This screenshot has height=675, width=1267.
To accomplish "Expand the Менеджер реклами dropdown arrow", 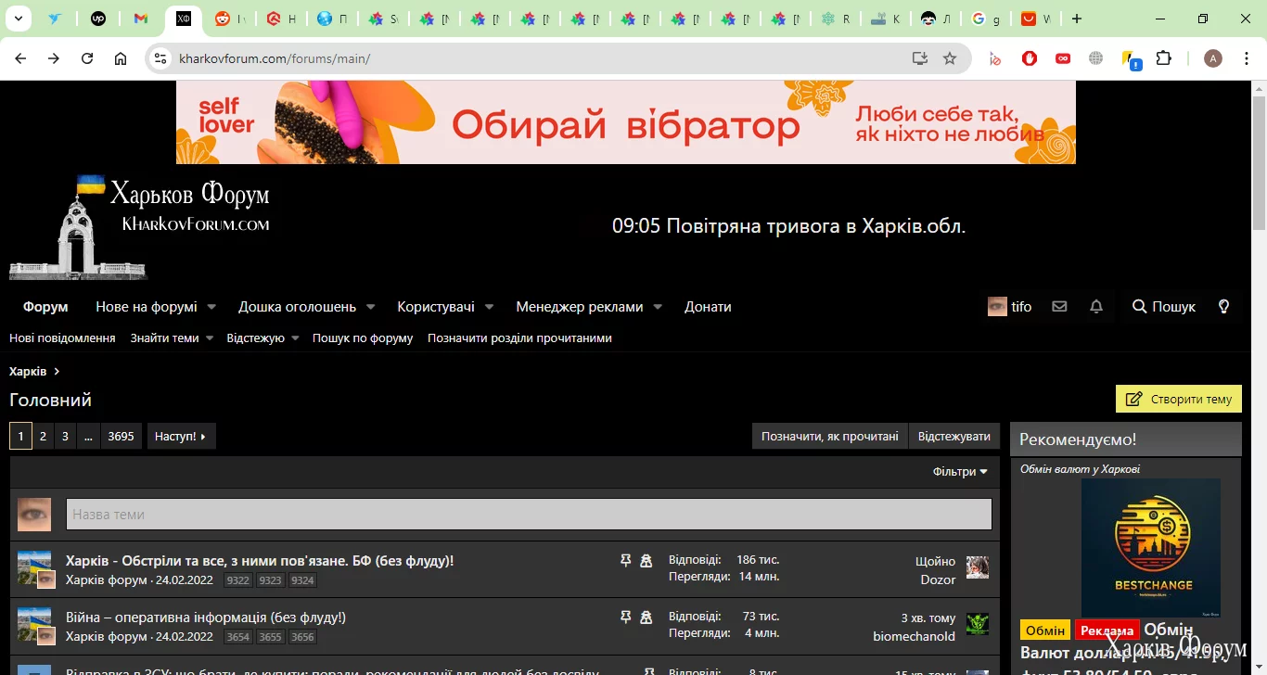I will (658, 307).
